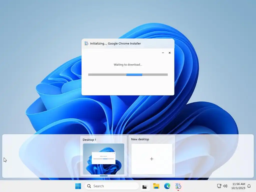
Task: Close the Google Chrome Installer dialog
Action: pyautogui.click(x=170, y=53)
